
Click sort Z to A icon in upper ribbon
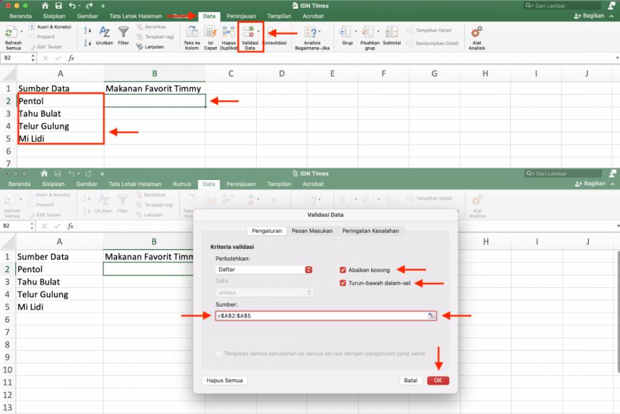tap(88, 42)
